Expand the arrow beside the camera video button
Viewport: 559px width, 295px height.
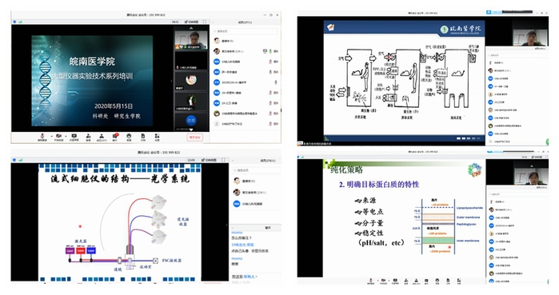point(66,137)
